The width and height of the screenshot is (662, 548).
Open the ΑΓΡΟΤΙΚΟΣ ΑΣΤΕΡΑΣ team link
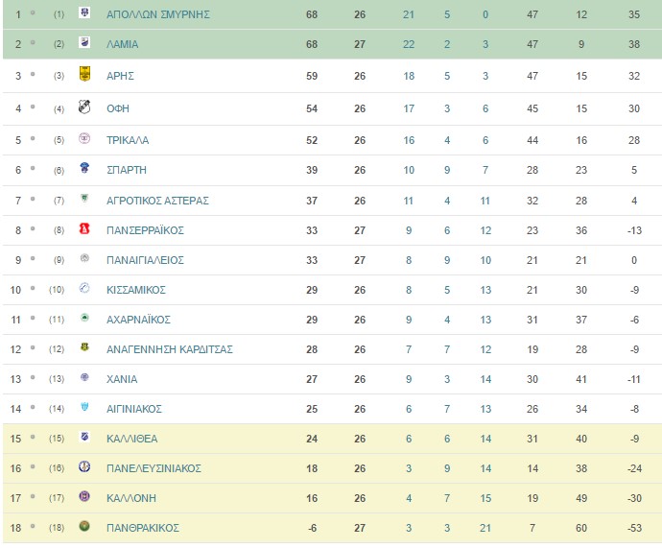[157, 201]
